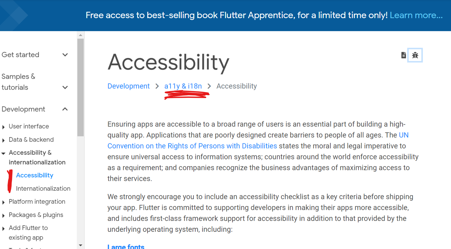Viewport: 451px width, 249px height.
Task: Expand Platform integration using its arrow icon
Action: point(4,202)
